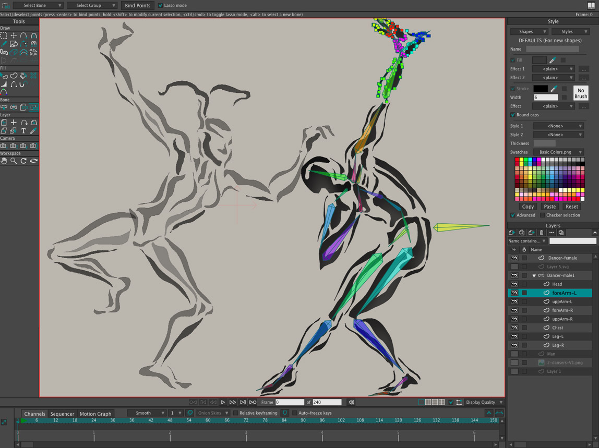Choose the Eyedropper tool in Layer tools
Viewport: 599px width, 448px height.
pos(33,131)
